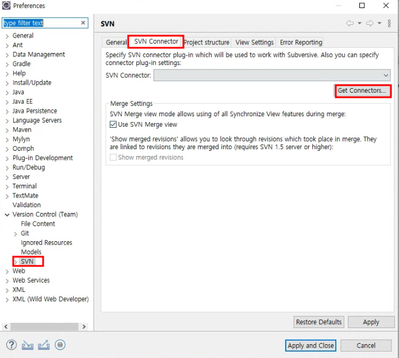Select Run/Debug tree item

[29, 167]
